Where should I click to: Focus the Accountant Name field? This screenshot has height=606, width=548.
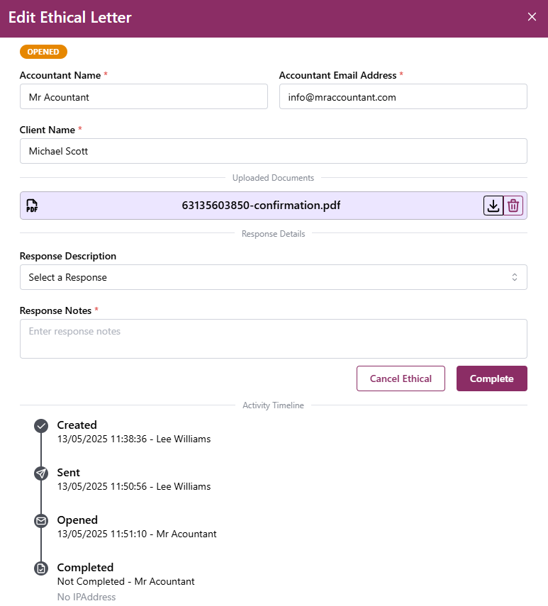(143, 97)
